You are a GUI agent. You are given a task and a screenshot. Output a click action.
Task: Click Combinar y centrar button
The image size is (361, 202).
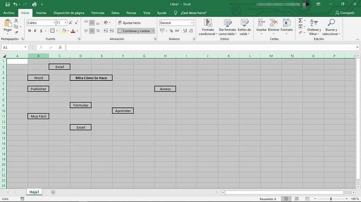click(134, 31)
